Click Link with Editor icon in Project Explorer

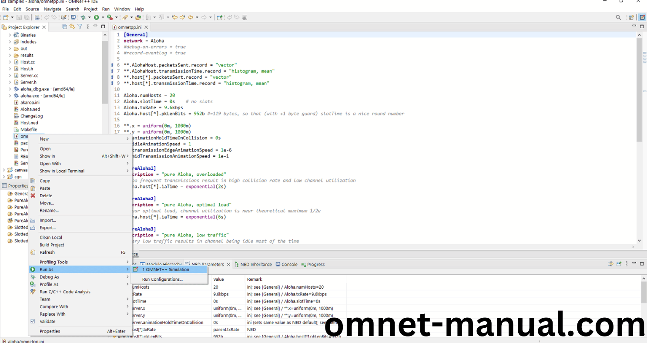coord(72,27)
